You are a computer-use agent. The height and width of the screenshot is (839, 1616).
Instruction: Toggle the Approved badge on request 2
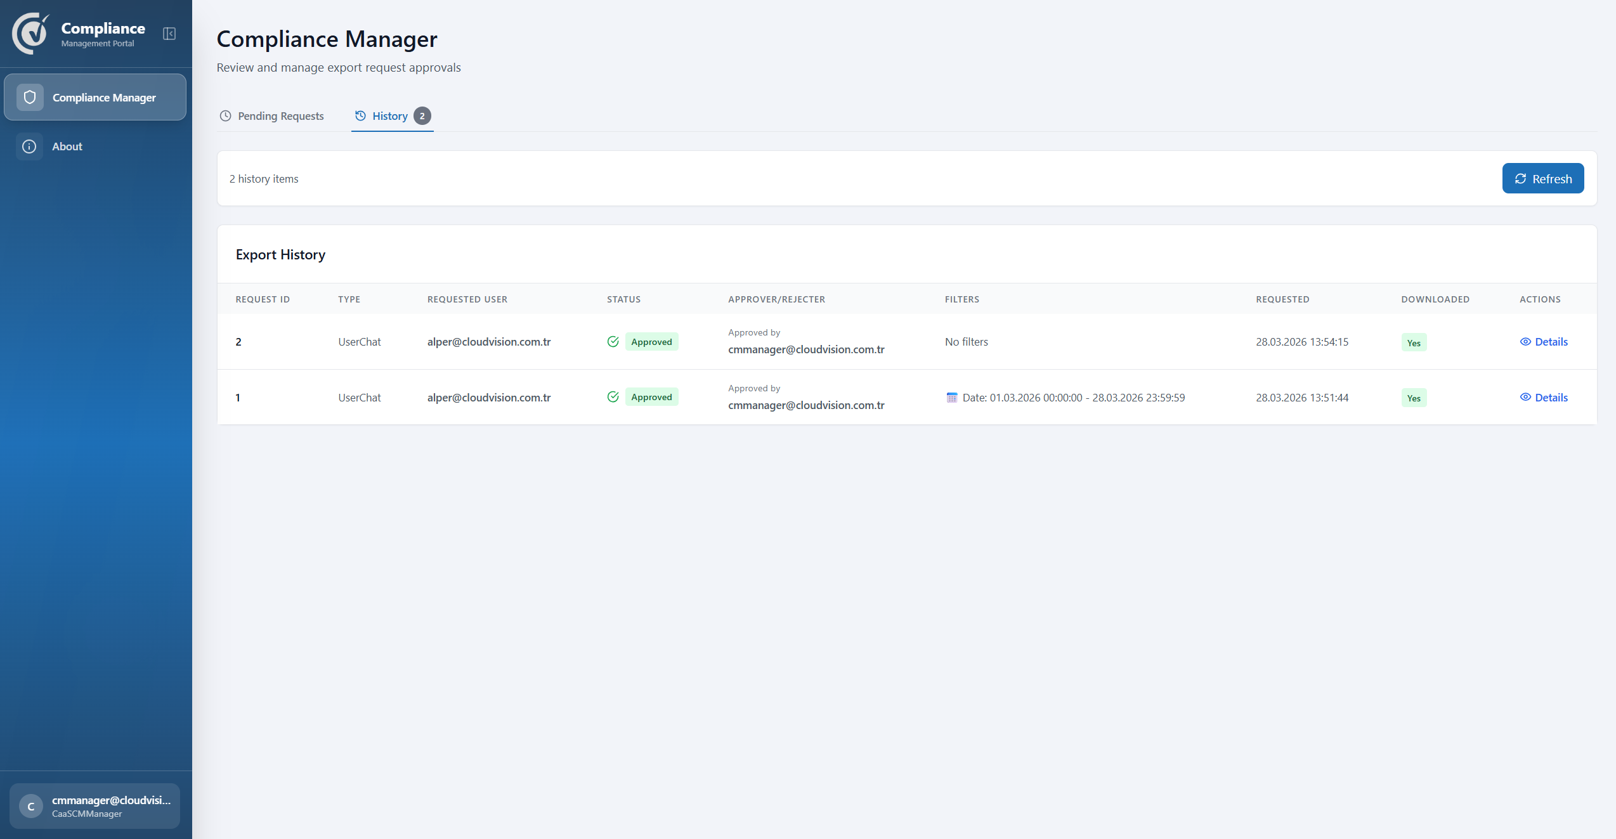pos(651,341)
